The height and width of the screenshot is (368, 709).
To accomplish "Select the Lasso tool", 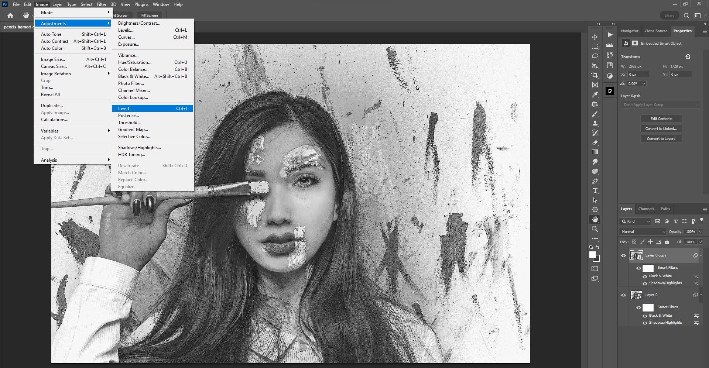I will click(x=595, y=56).
